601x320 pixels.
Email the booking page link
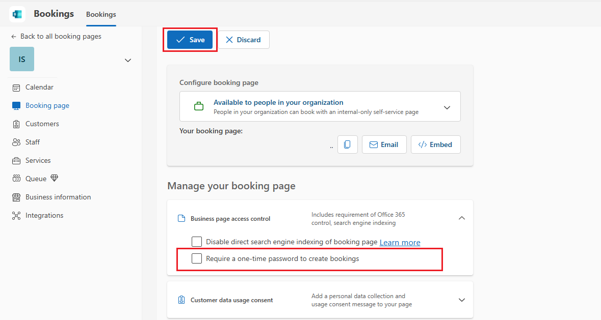384,144
